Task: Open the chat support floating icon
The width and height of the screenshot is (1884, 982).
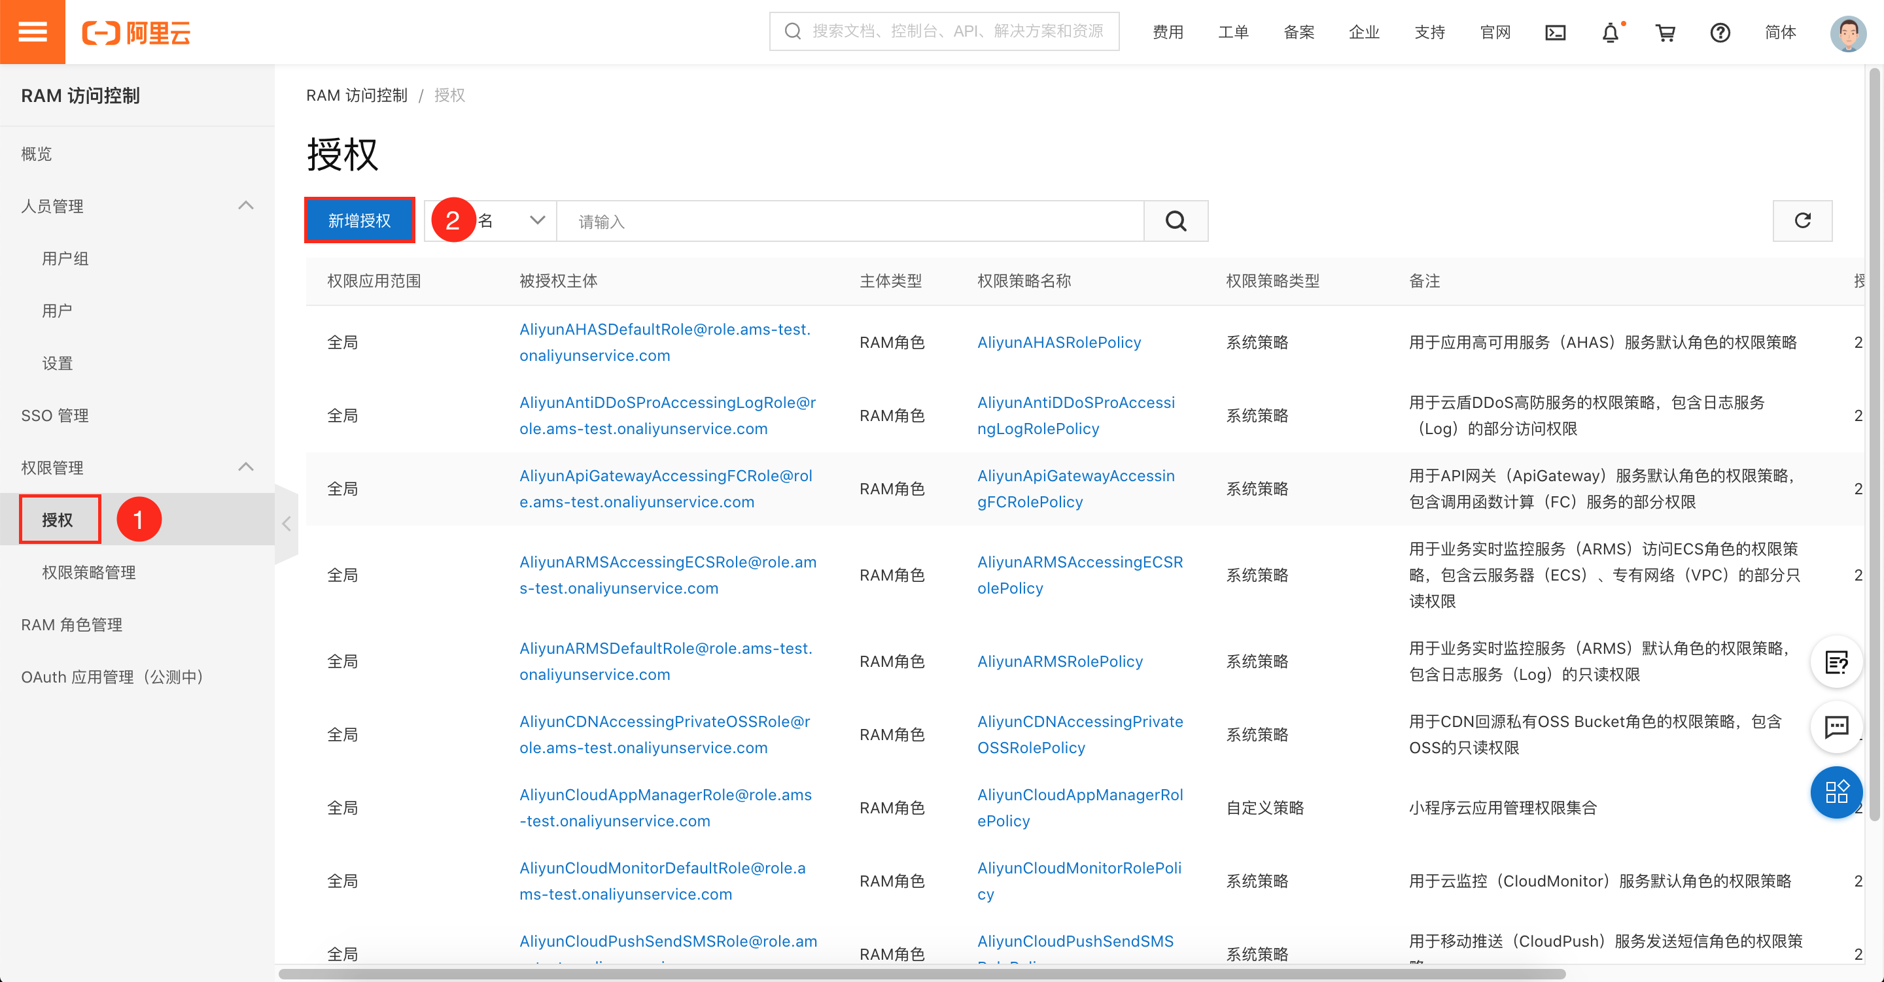Action: tap(1836, 727)
